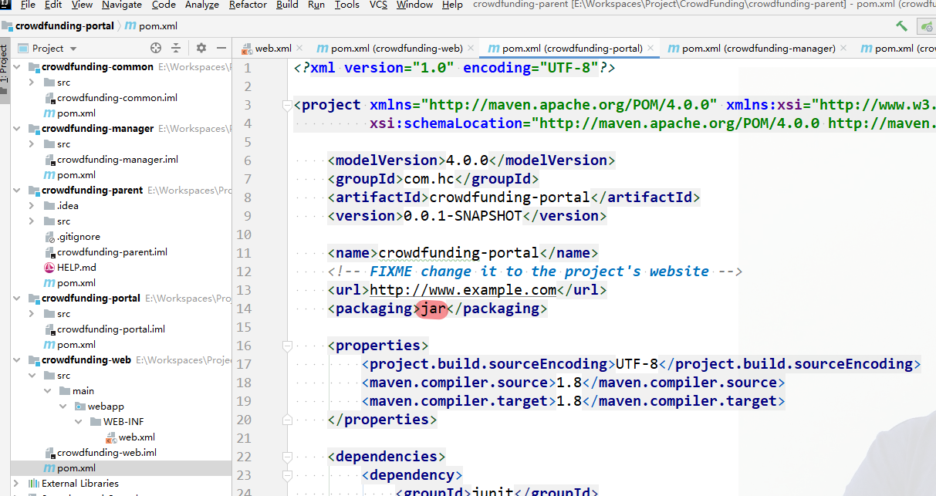Open the Edit menu

(x=53, y=5)
